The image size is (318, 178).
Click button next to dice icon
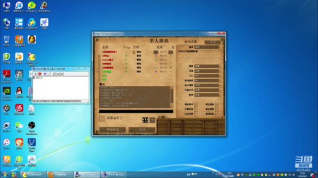152,120
